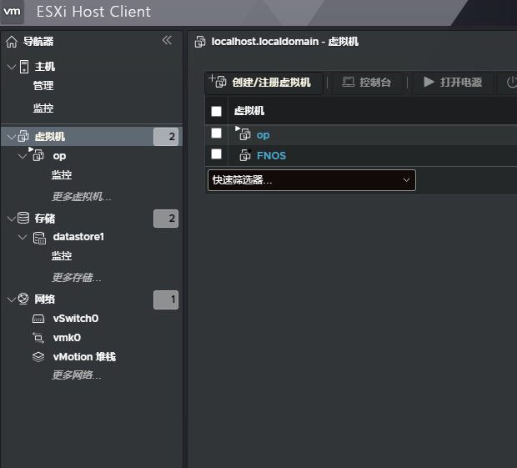Screen dimensions: 517x468
Task: Click the 控制台 button
Action: pos(367,83)
